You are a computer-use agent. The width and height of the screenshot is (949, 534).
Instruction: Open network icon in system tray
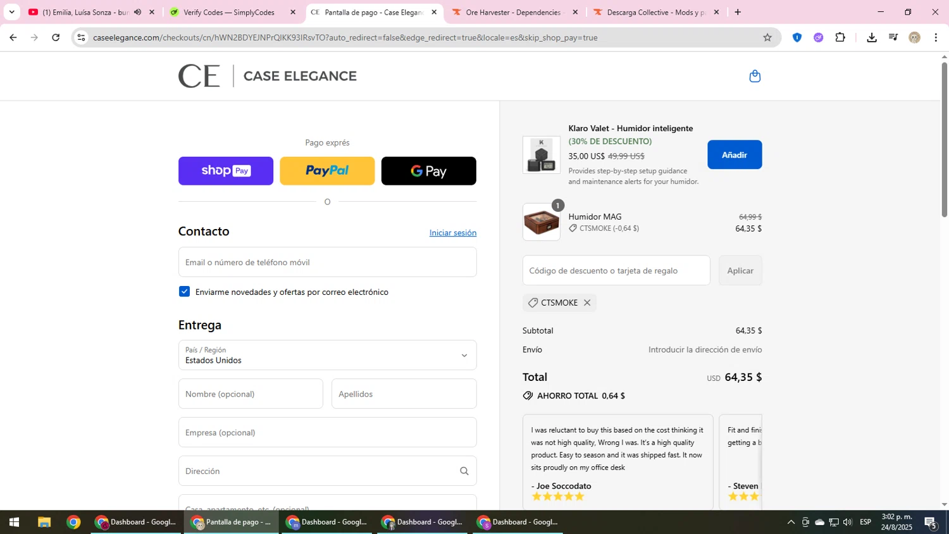coord(834,522)
